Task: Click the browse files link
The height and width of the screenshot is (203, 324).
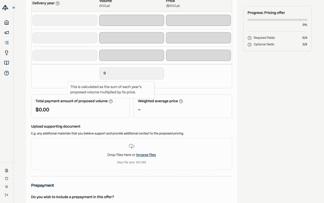Action: [x=146, y=155]
